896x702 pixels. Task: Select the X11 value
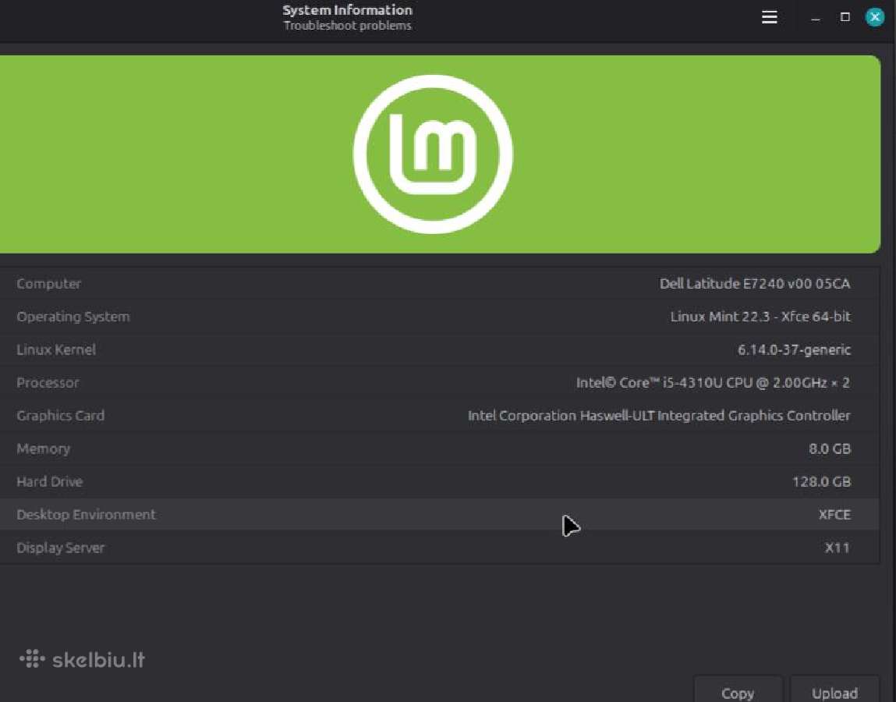(x=838, y=548)
